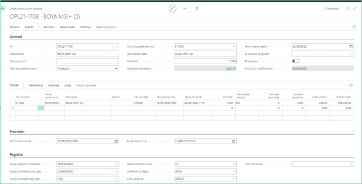
Task: Expand Id. usuario asignado dropdown
Action: (351, 54)
